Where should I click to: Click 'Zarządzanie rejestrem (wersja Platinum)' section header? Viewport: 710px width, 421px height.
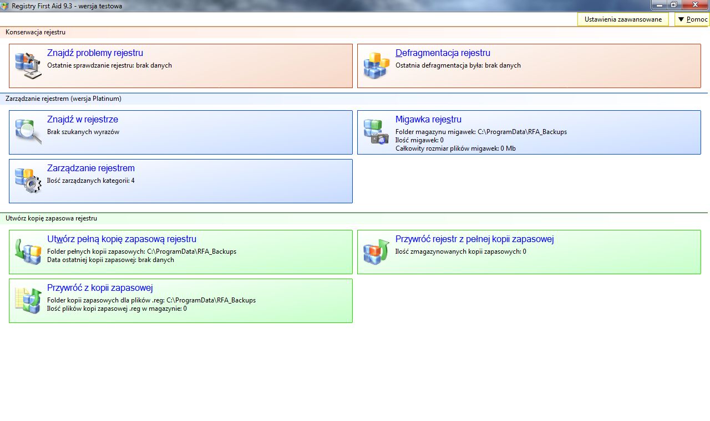coord(63,99)
